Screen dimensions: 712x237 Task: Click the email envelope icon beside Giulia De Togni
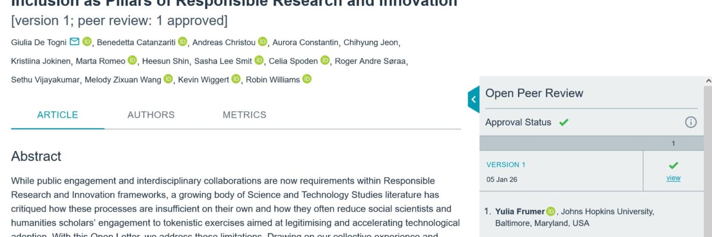[x=74, y=41]
